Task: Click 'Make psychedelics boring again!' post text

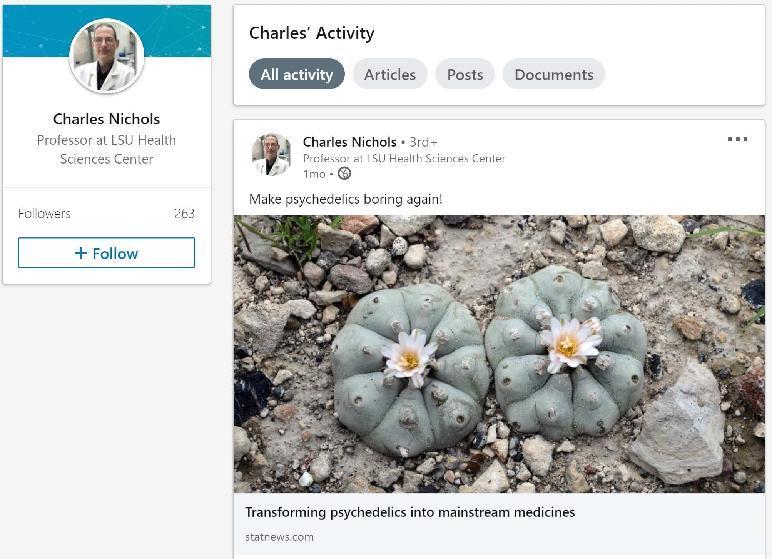Action: 346,199
